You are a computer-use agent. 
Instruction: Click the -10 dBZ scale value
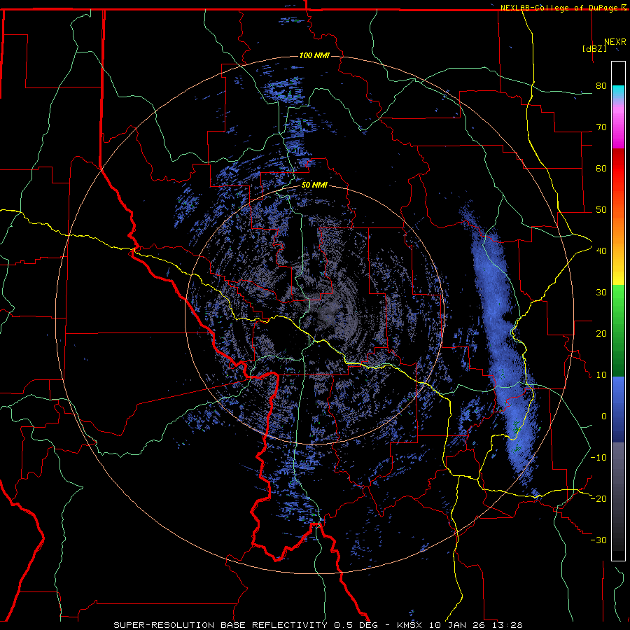tap(598, 457)
